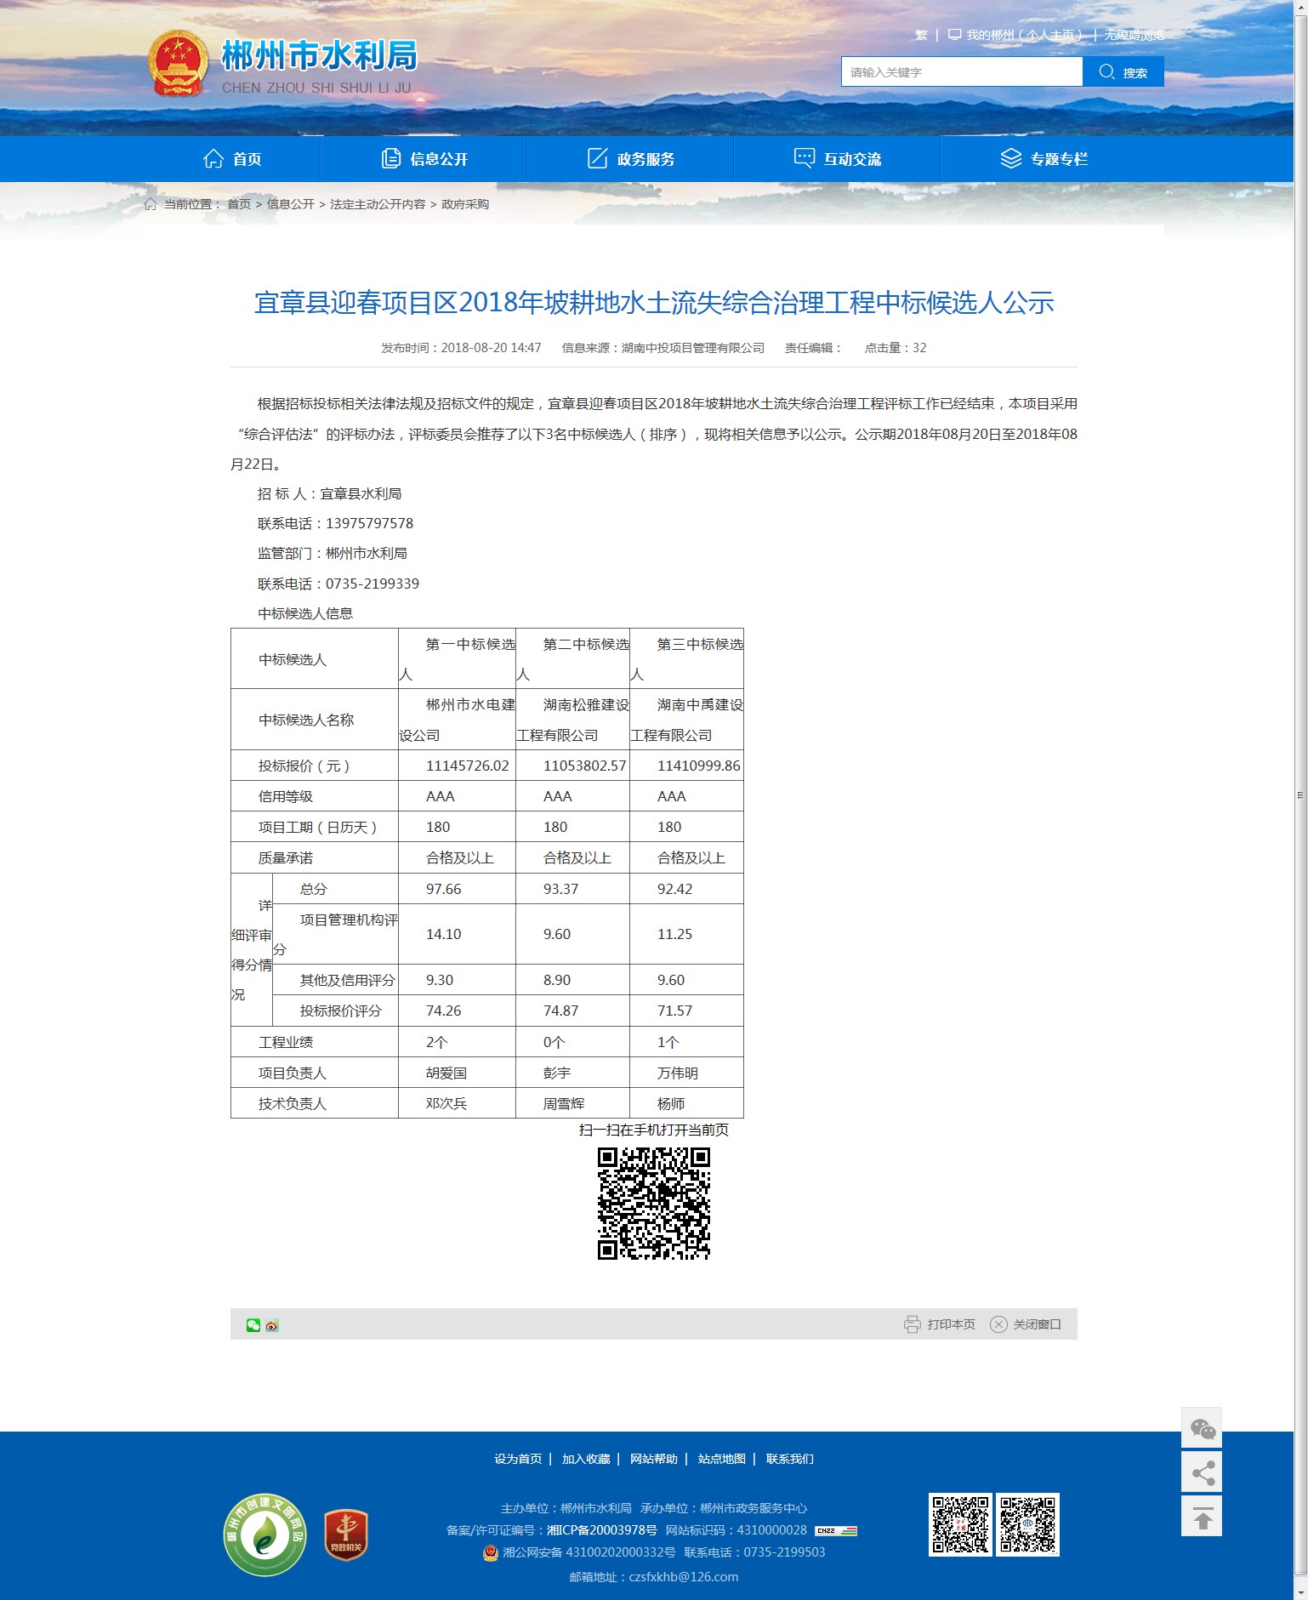Click bid price 11145726.02 cell
The image size is (1308, 1600).
pos(458,766)
